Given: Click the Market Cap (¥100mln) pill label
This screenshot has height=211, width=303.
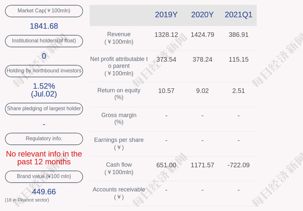Looking at the screenshot, I should 44,11.
